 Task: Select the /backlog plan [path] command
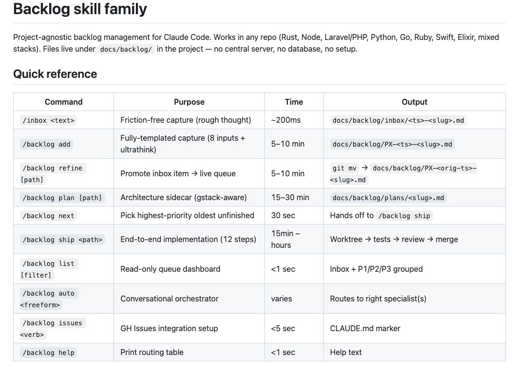pos(62,198)
